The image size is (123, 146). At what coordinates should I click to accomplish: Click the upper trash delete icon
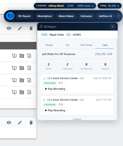pos(31,28)
